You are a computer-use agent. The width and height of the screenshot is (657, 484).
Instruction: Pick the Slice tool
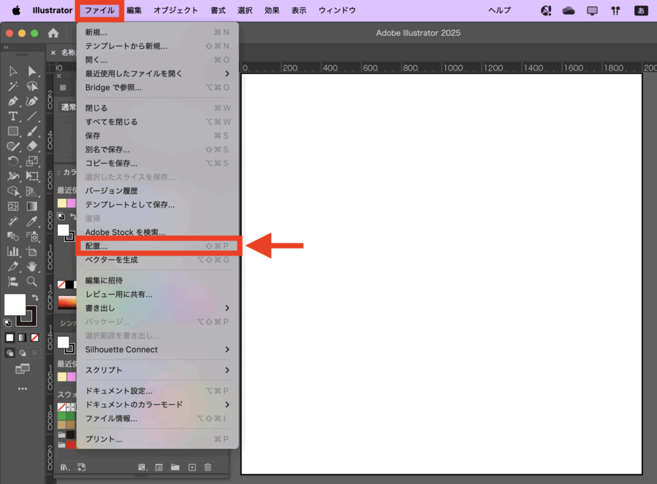point(13,266)
